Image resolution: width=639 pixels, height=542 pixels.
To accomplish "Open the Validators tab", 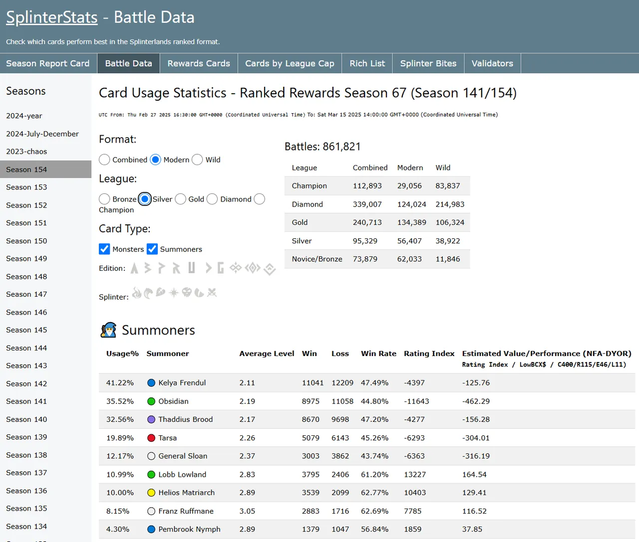I will pyautogui.click(x=492, y=63).
